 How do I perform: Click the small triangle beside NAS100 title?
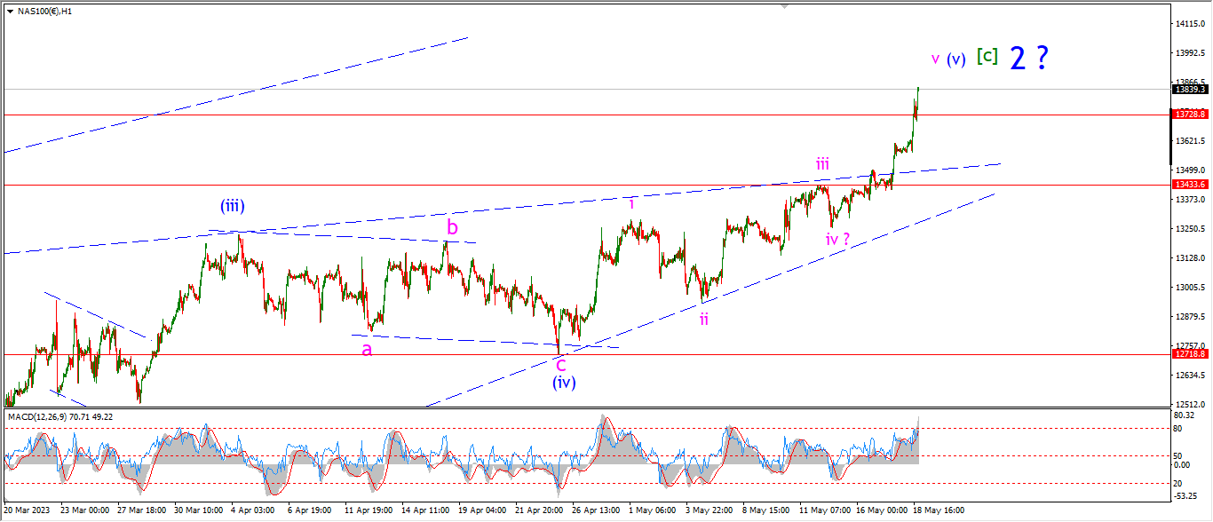tap(9, 11)
